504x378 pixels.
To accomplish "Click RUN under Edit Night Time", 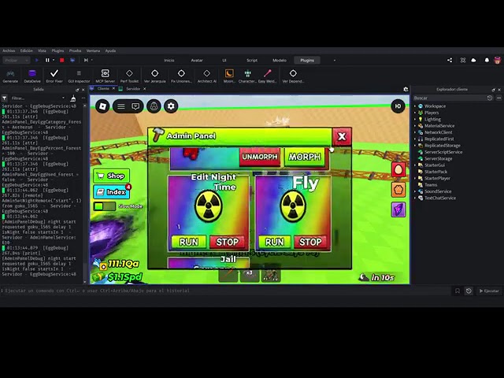I will click(189, 242).
